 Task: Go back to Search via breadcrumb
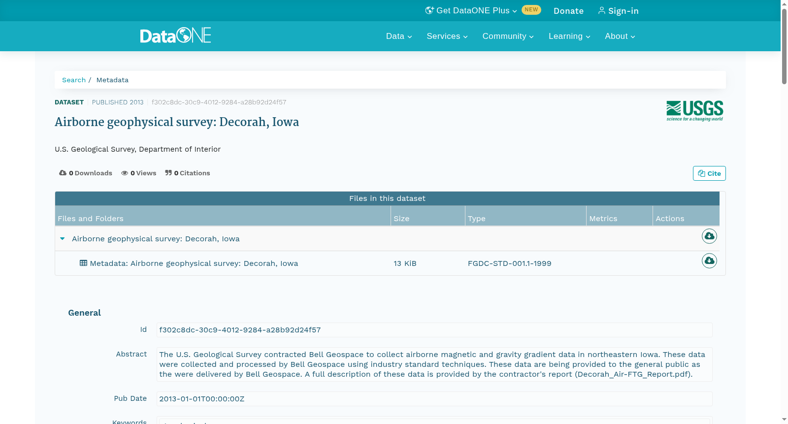click(x=74, y=80)
